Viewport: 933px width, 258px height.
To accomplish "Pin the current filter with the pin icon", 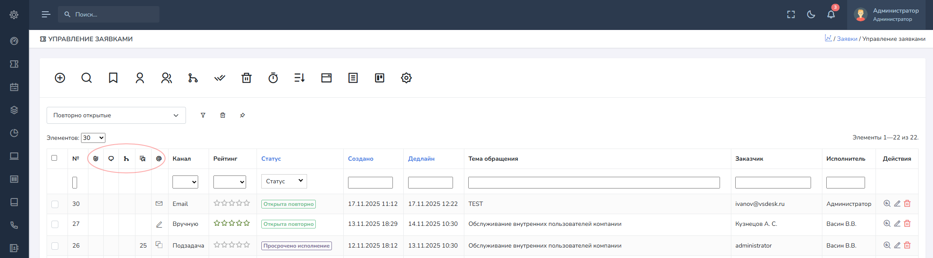I will point(243,115).
